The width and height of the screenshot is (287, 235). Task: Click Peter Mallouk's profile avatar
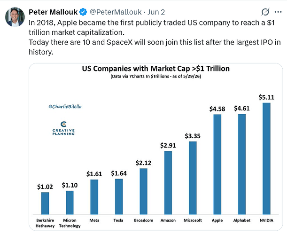[15, 17]
